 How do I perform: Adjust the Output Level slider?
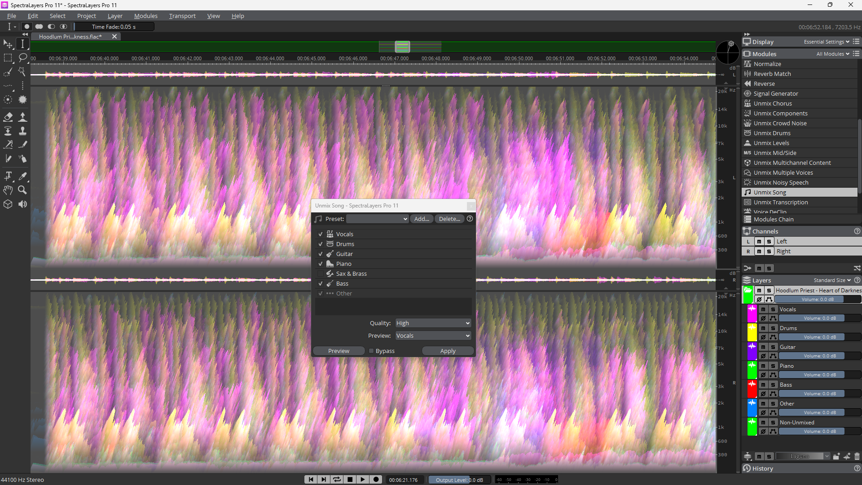[459, 480]
